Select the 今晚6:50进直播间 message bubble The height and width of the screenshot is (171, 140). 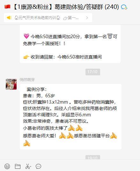(70, 44)
